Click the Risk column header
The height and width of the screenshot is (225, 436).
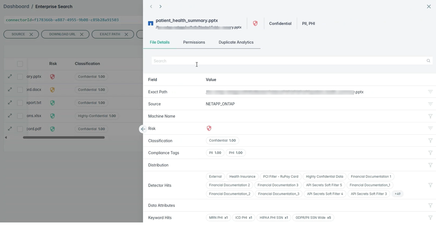tap(53, 64)
